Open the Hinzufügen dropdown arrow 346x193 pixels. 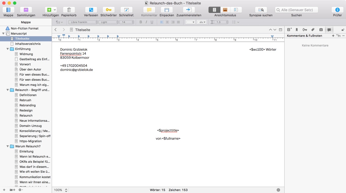[x=55, y=10]
